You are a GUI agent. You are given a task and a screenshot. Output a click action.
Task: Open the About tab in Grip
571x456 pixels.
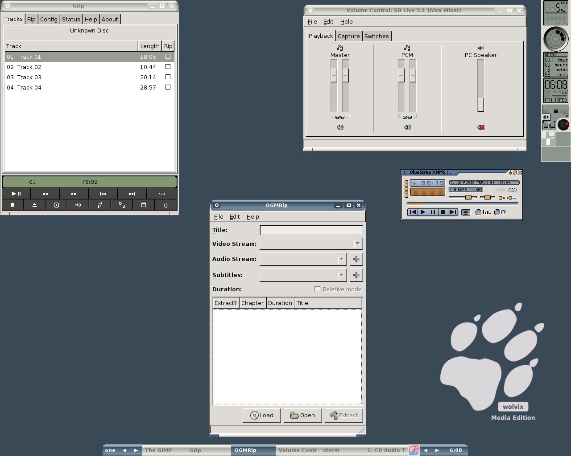point(110,19)
